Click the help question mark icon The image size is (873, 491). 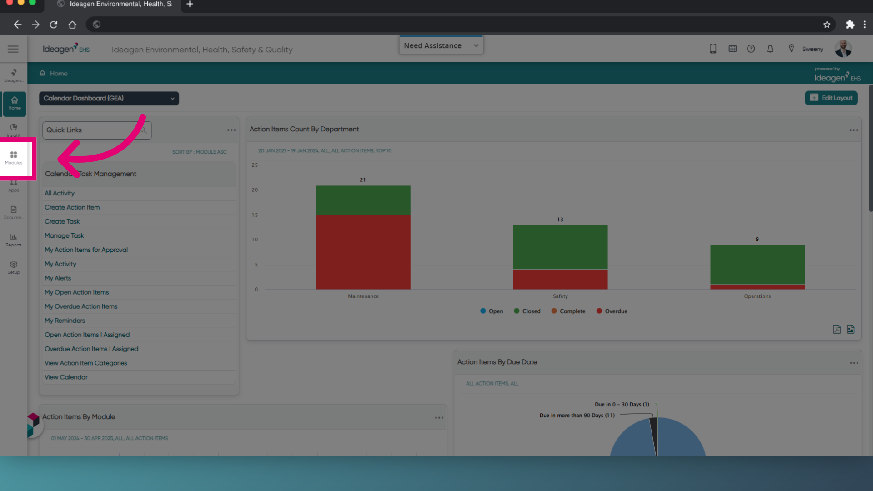[x=751, y=49]
